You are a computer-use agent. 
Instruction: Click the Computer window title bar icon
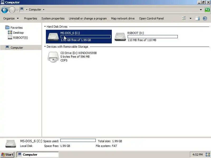pos(2,2)
